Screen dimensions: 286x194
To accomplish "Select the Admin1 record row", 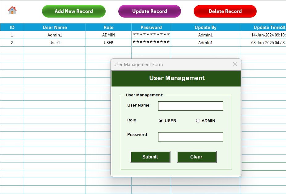I will 55,35.
